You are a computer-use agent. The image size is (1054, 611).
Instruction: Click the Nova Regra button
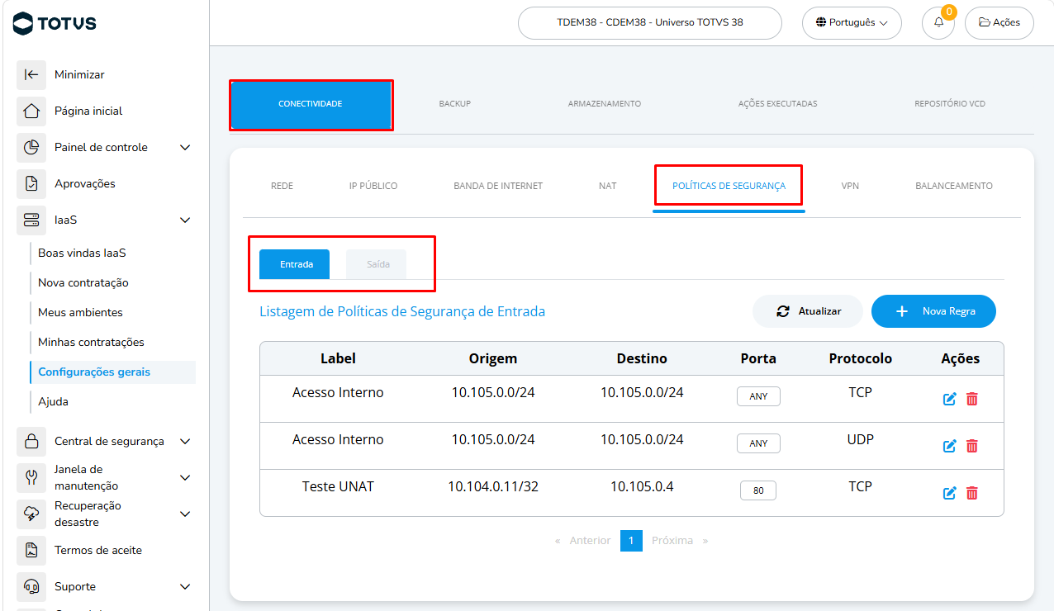(933, 311)
